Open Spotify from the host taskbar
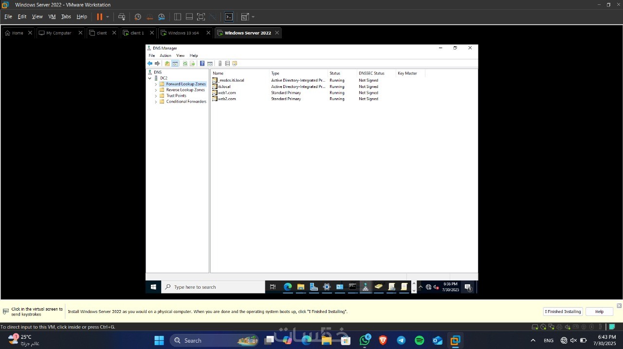The height and width of the screenshot is (349, 623). pyautogui.click(x=420, y=340)
